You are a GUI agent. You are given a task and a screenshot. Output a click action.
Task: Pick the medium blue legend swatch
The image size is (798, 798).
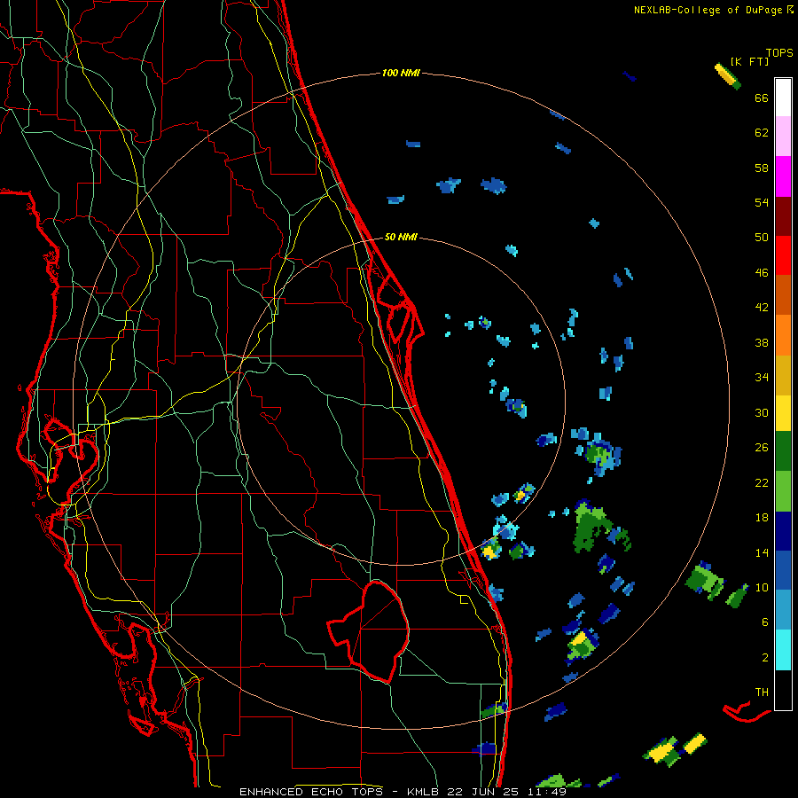(783, 571)
